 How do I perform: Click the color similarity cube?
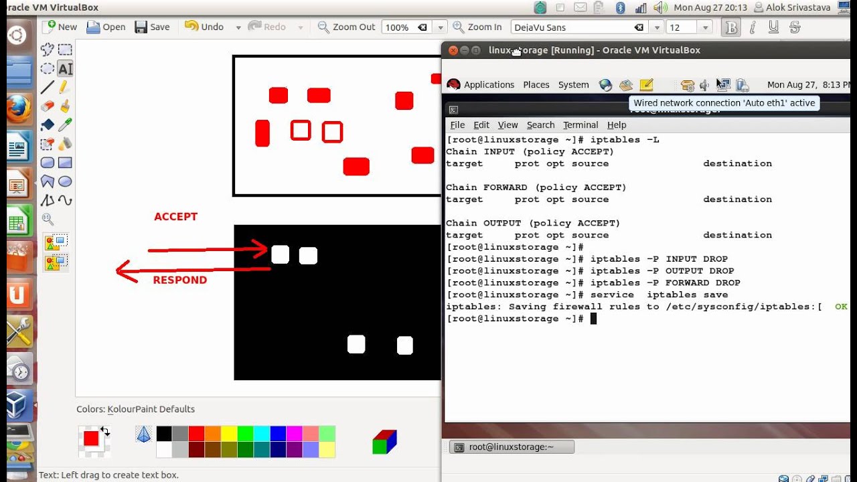pyautogui.click(x=384, y=442)
